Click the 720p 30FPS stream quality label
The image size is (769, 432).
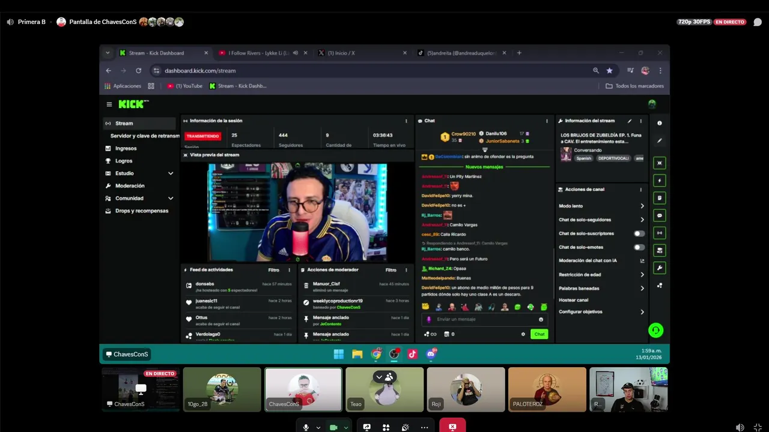pyautogui.click(x=694, y=22)
